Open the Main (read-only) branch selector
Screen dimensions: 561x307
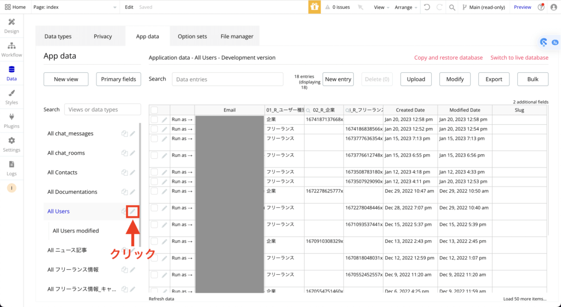click(x=483, y=7)
